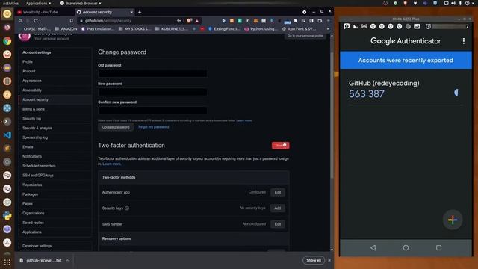
Task: Open the Python icon in the dock
Action: point(7,216)
